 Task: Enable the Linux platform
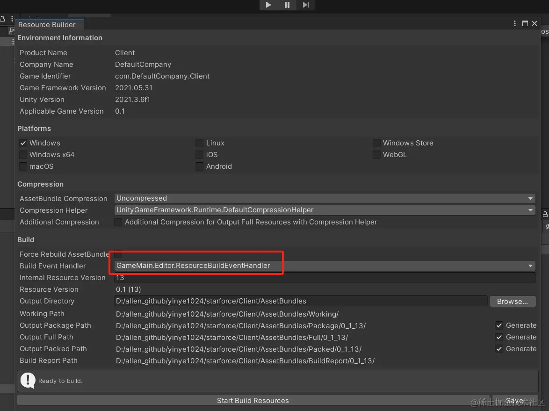(x=199, y=143)
